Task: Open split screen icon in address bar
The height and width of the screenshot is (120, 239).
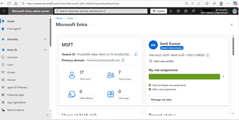Action: [186, 3]
